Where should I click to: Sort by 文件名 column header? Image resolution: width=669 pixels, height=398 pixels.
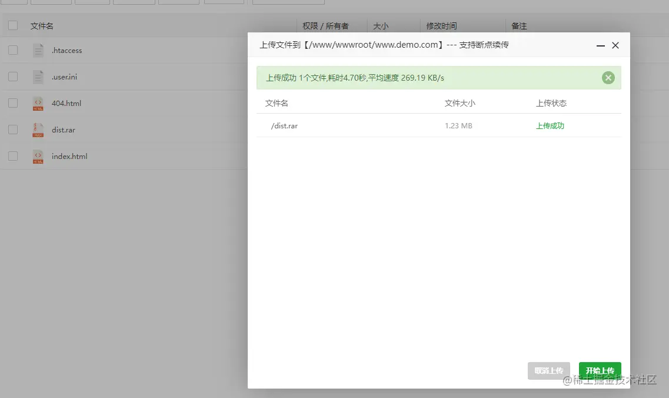click(42, 26)
